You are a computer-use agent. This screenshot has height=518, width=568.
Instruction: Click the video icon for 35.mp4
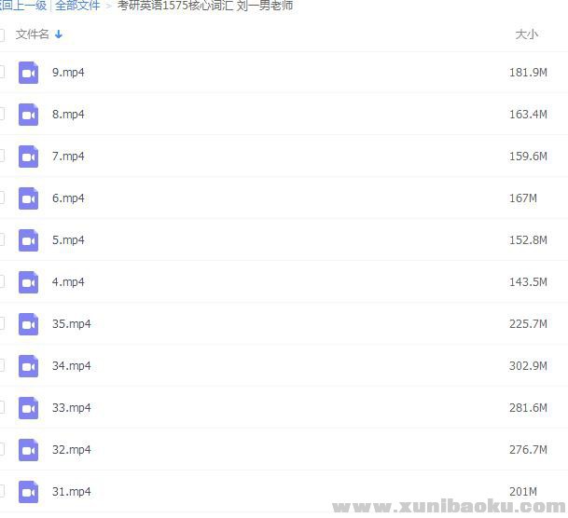point(28,324)
